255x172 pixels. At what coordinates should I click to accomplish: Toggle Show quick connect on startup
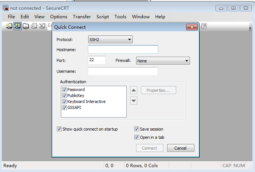pyautogui.click(x=59, y=129)
